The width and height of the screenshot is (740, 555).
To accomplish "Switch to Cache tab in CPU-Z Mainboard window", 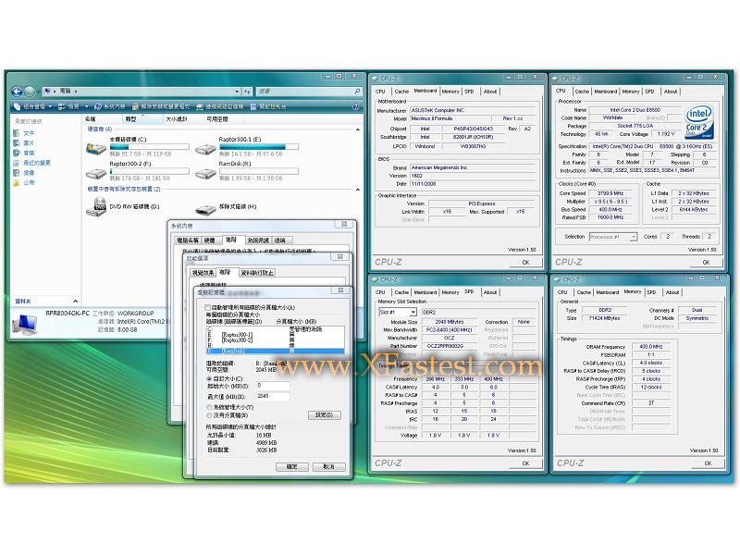I will click(401, 92).
